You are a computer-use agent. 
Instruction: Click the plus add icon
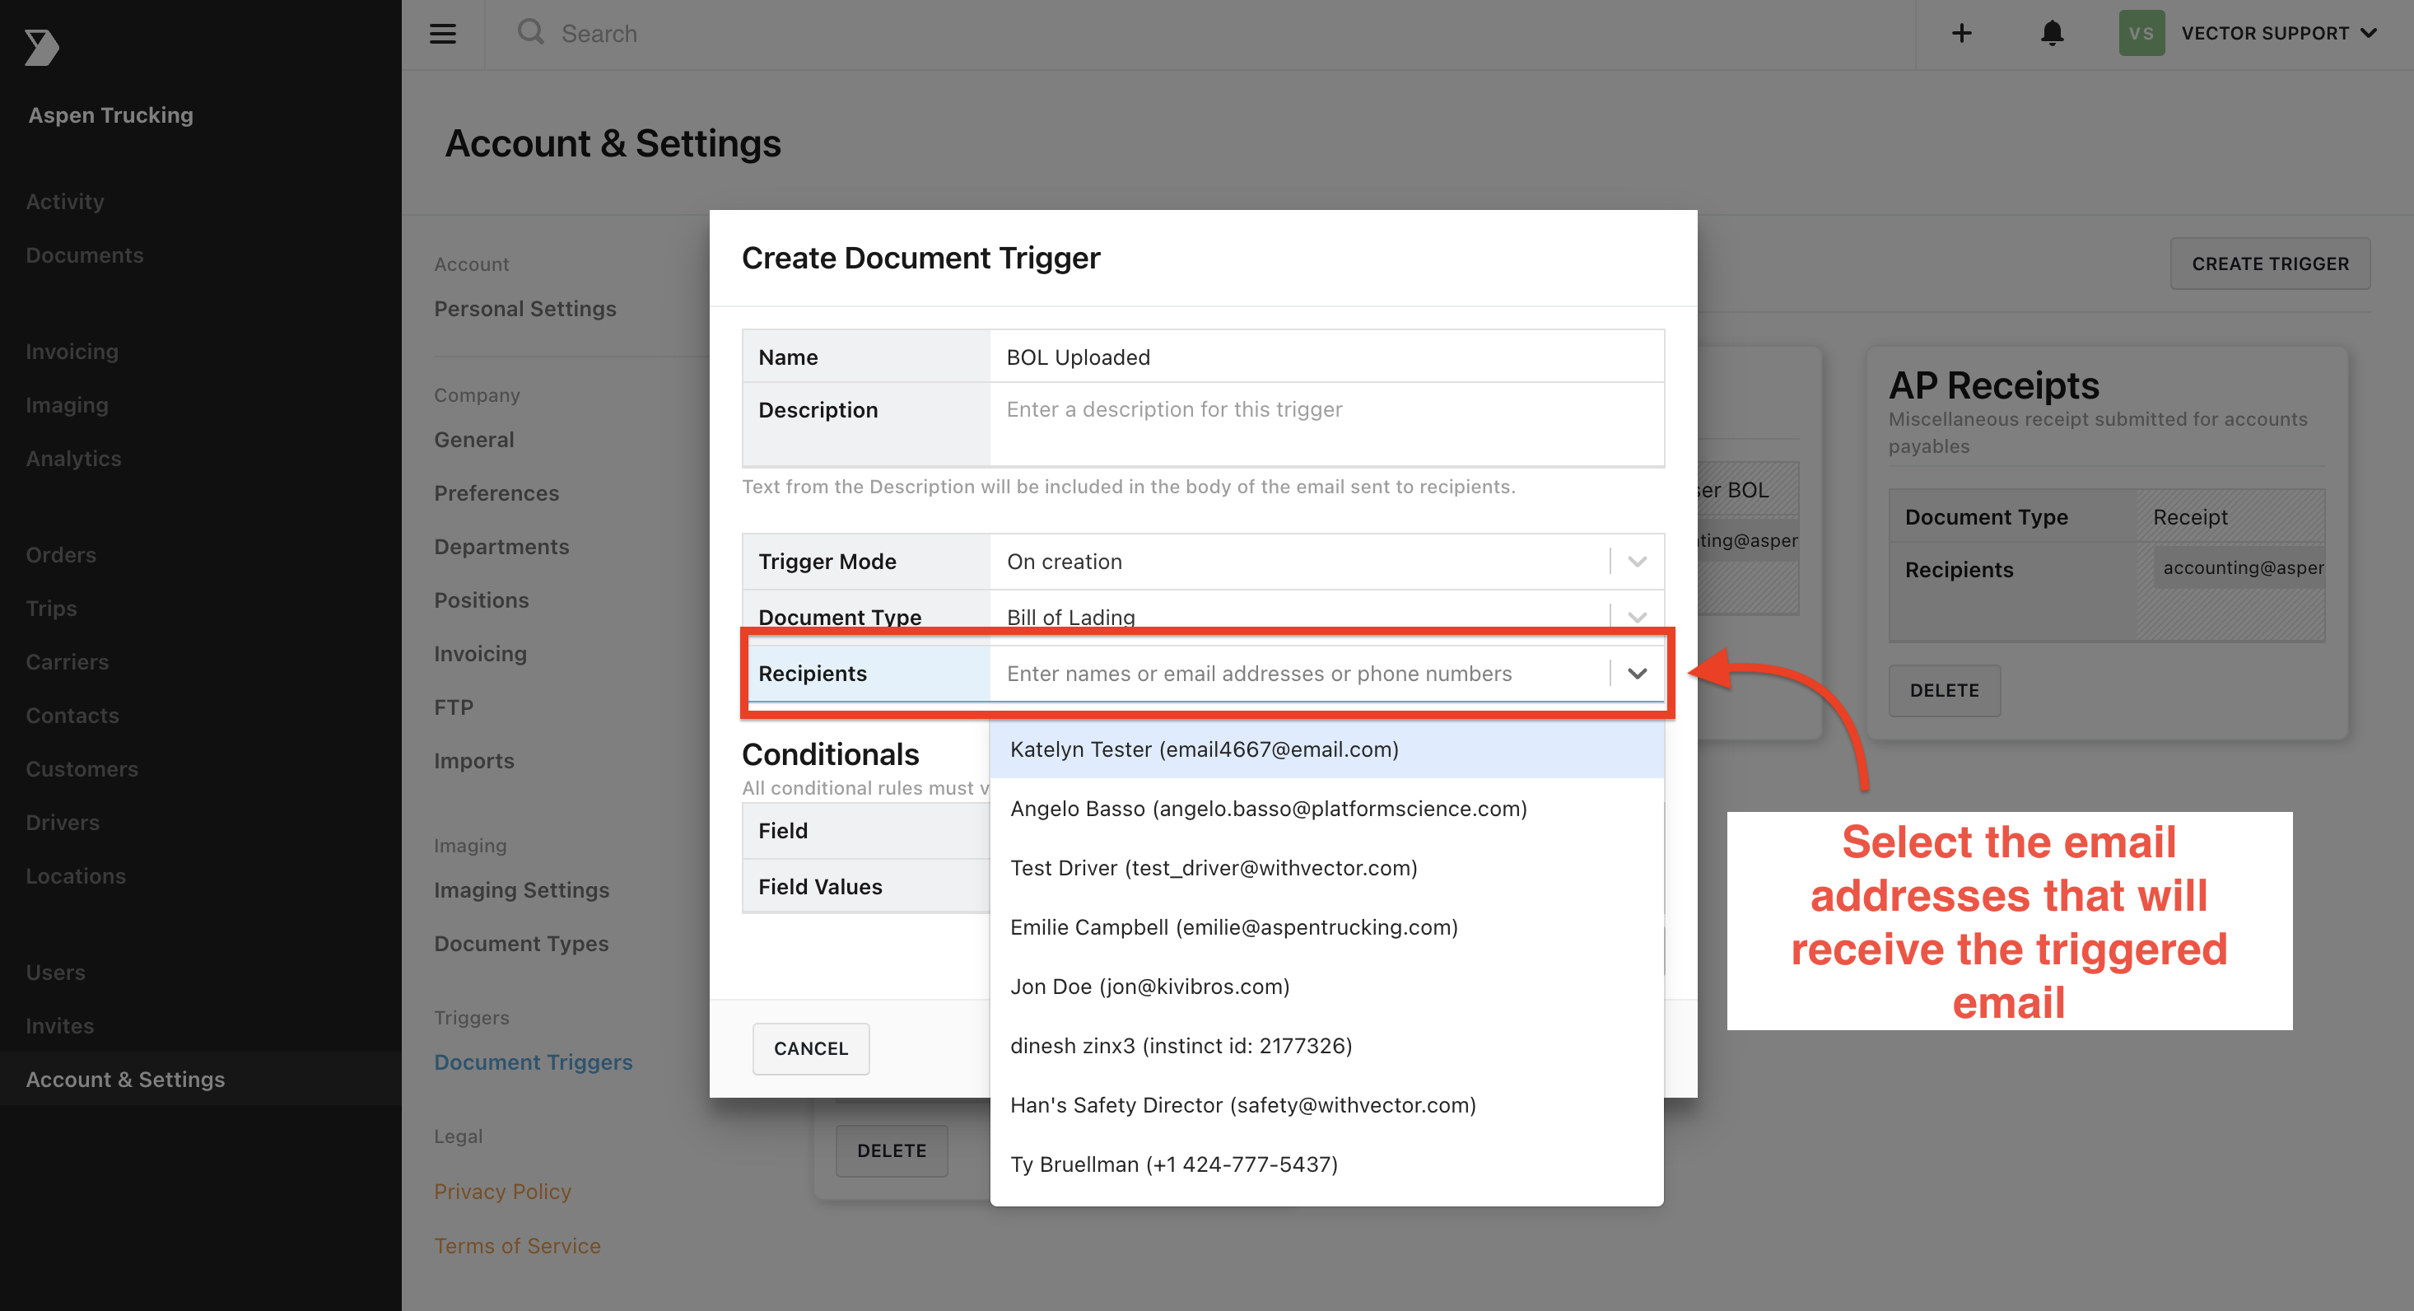coord(1961,34)
